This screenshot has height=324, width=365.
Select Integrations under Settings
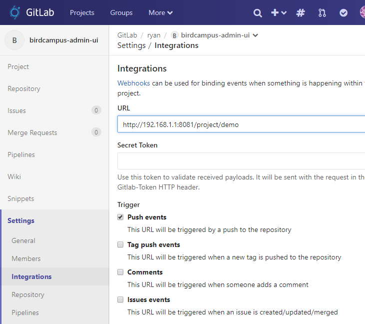click(31, 276)
